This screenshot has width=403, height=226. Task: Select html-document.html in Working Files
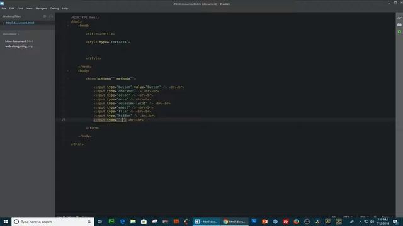pos(20,23)
